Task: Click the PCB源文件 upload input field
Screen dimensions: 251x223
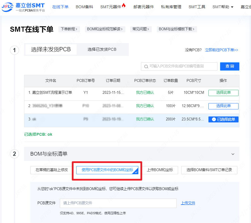Action: pyautogui.click(x=118, y=203)
